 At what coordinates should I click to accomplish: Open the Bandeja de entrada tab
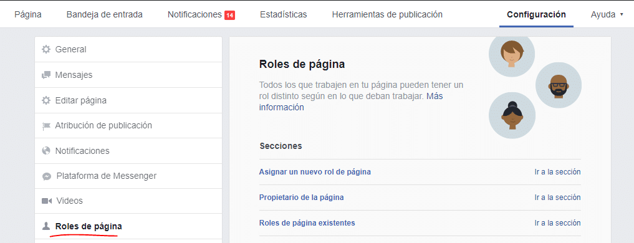tap(104, 14)
